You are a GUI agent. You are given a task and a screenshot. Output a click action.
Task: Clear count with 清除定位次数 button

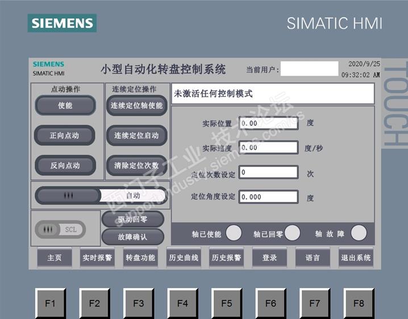coord(136,165)
